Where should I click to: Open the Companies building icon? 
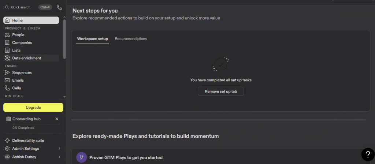coord(7,42)
